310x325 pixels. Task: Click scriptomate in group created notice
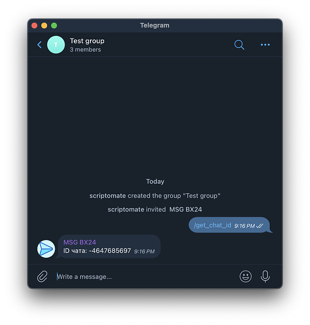(107, 196)
